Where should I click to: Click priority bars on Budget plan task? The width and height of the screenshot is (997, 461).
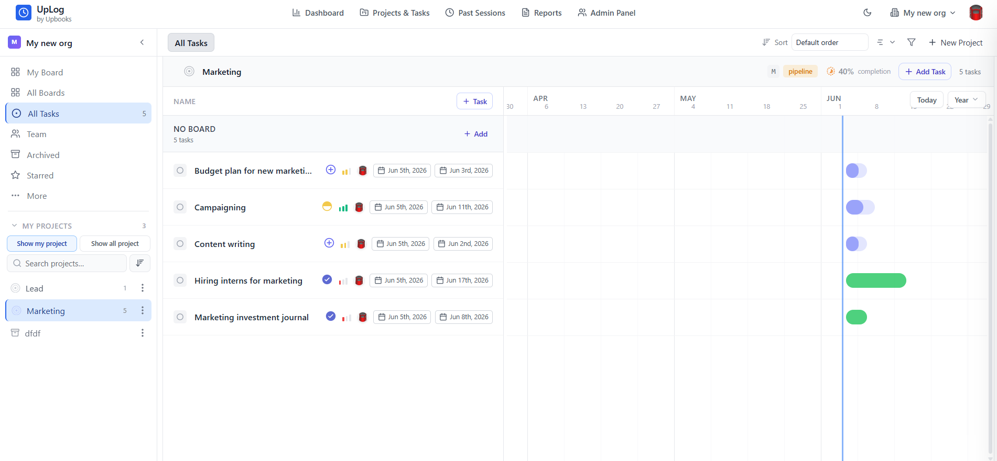tap(346, 171)
